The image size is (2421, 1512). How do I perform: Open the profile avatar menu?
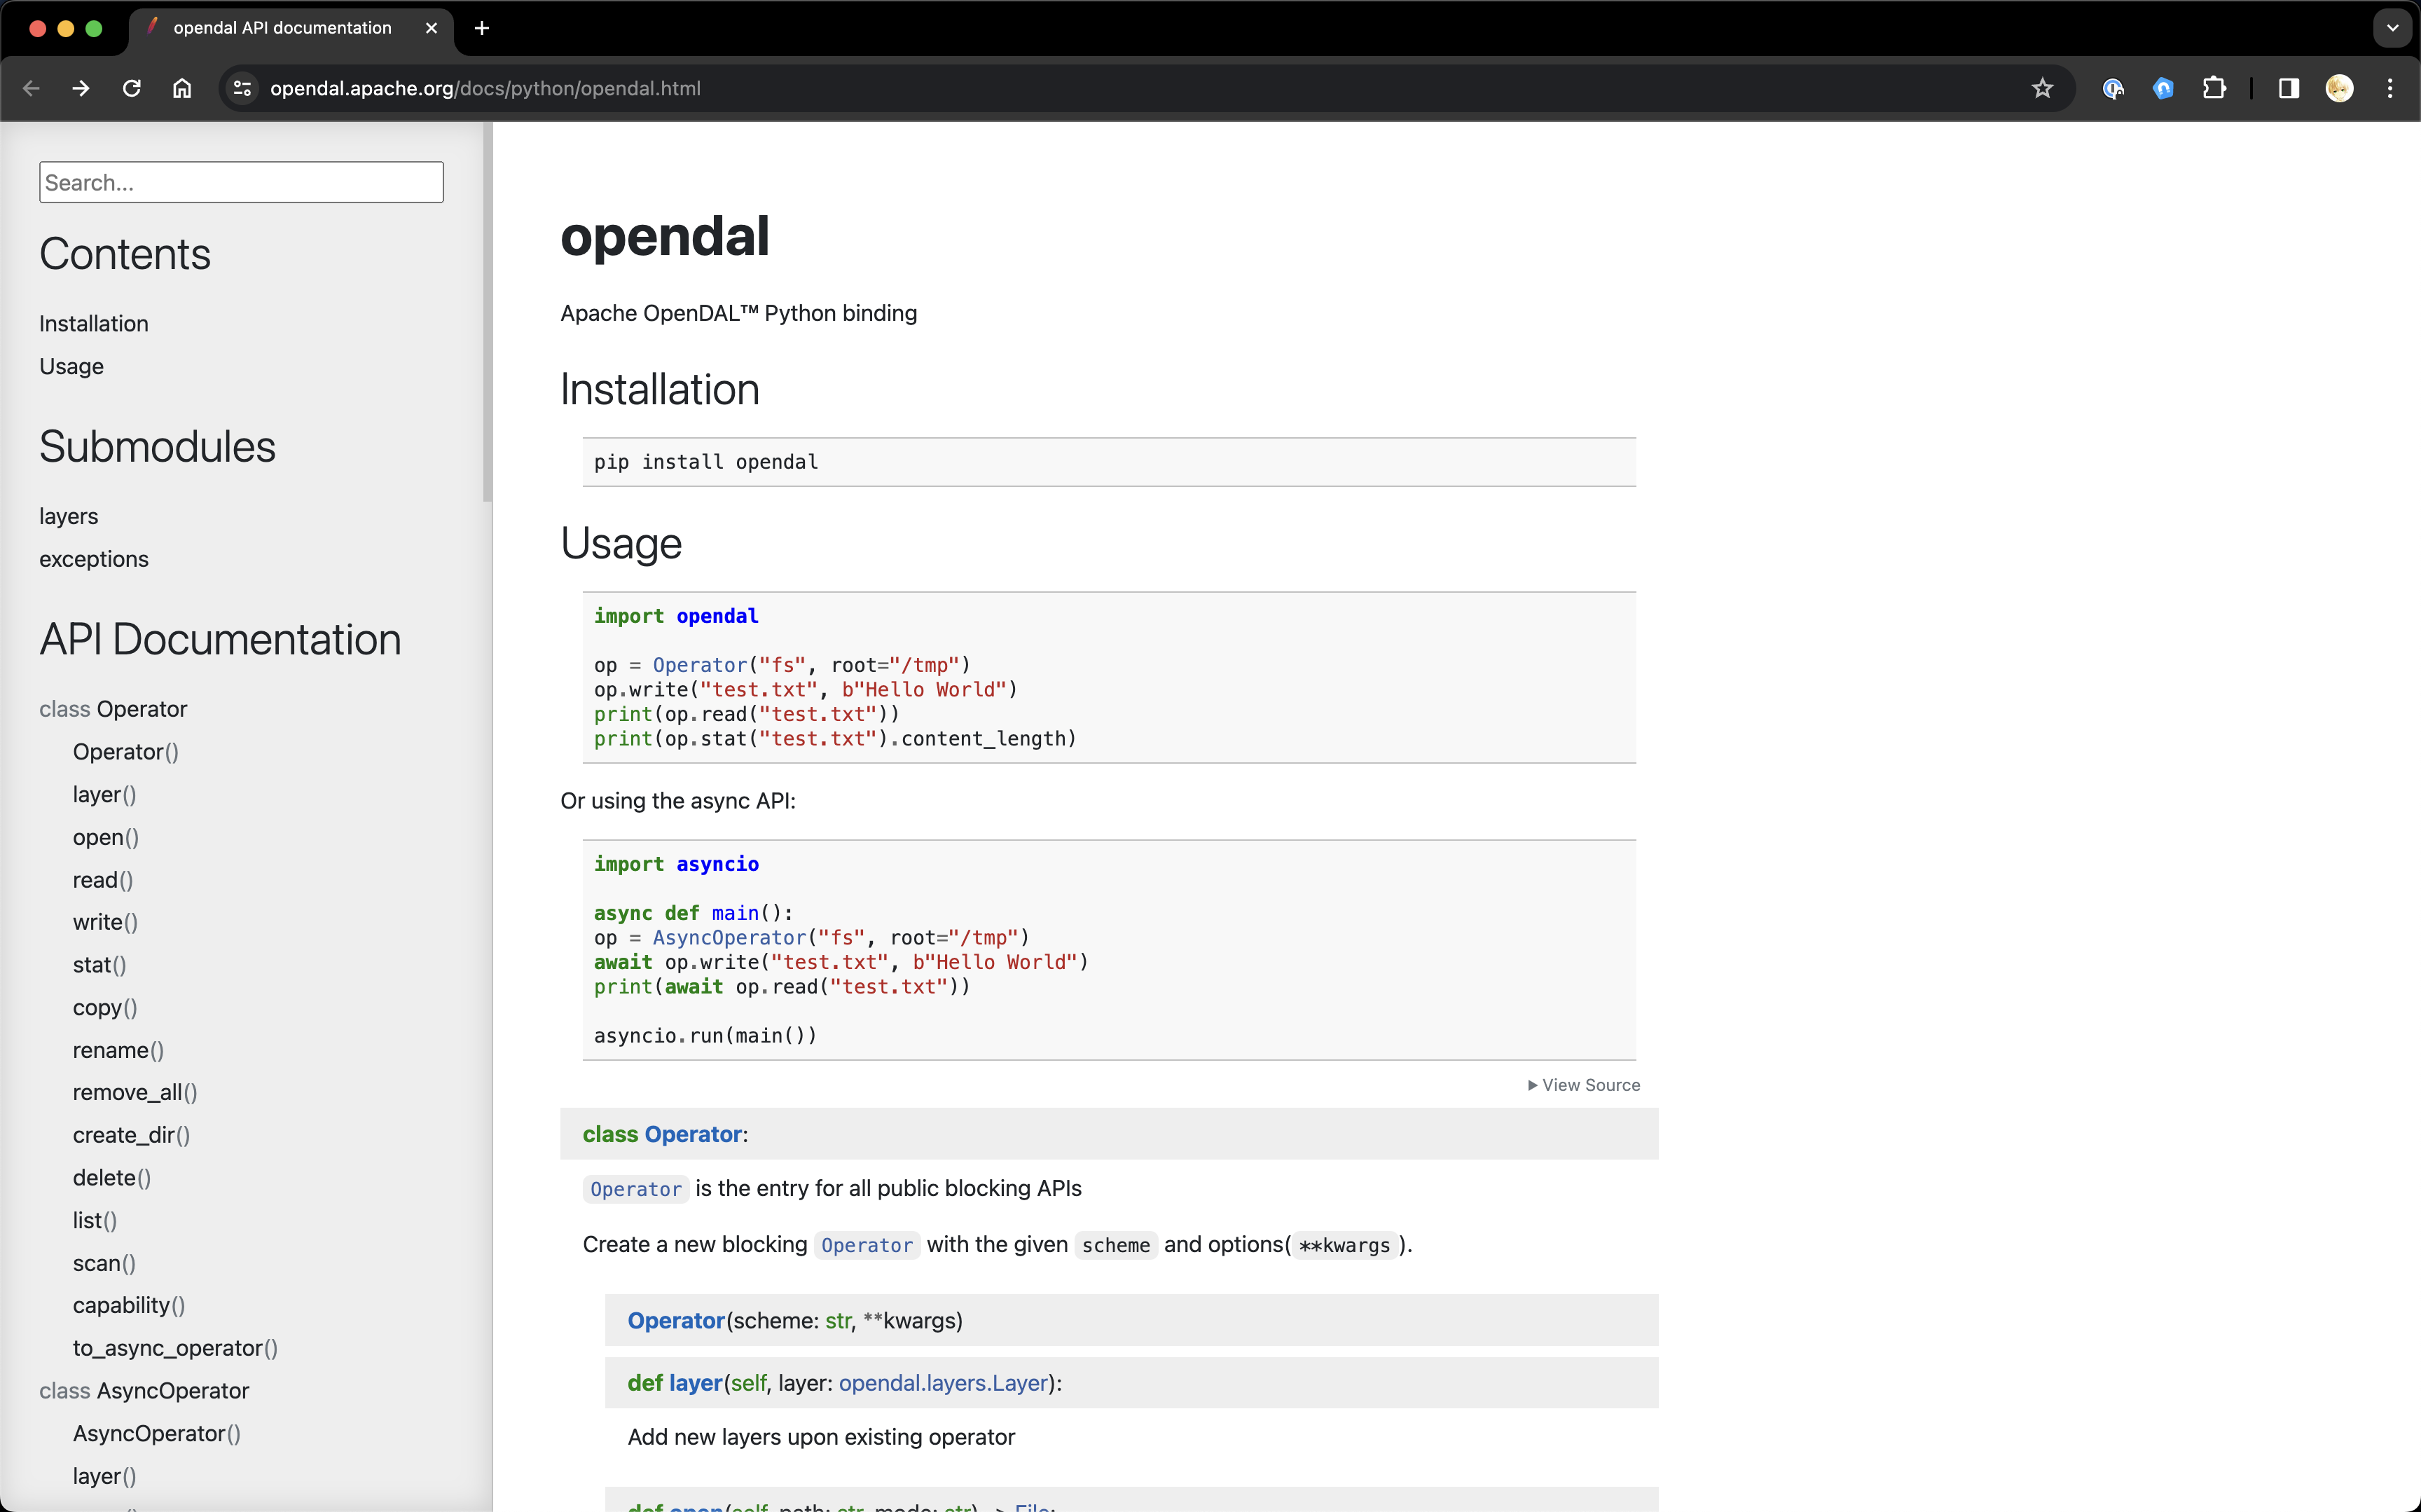[x=2339, y=88]
